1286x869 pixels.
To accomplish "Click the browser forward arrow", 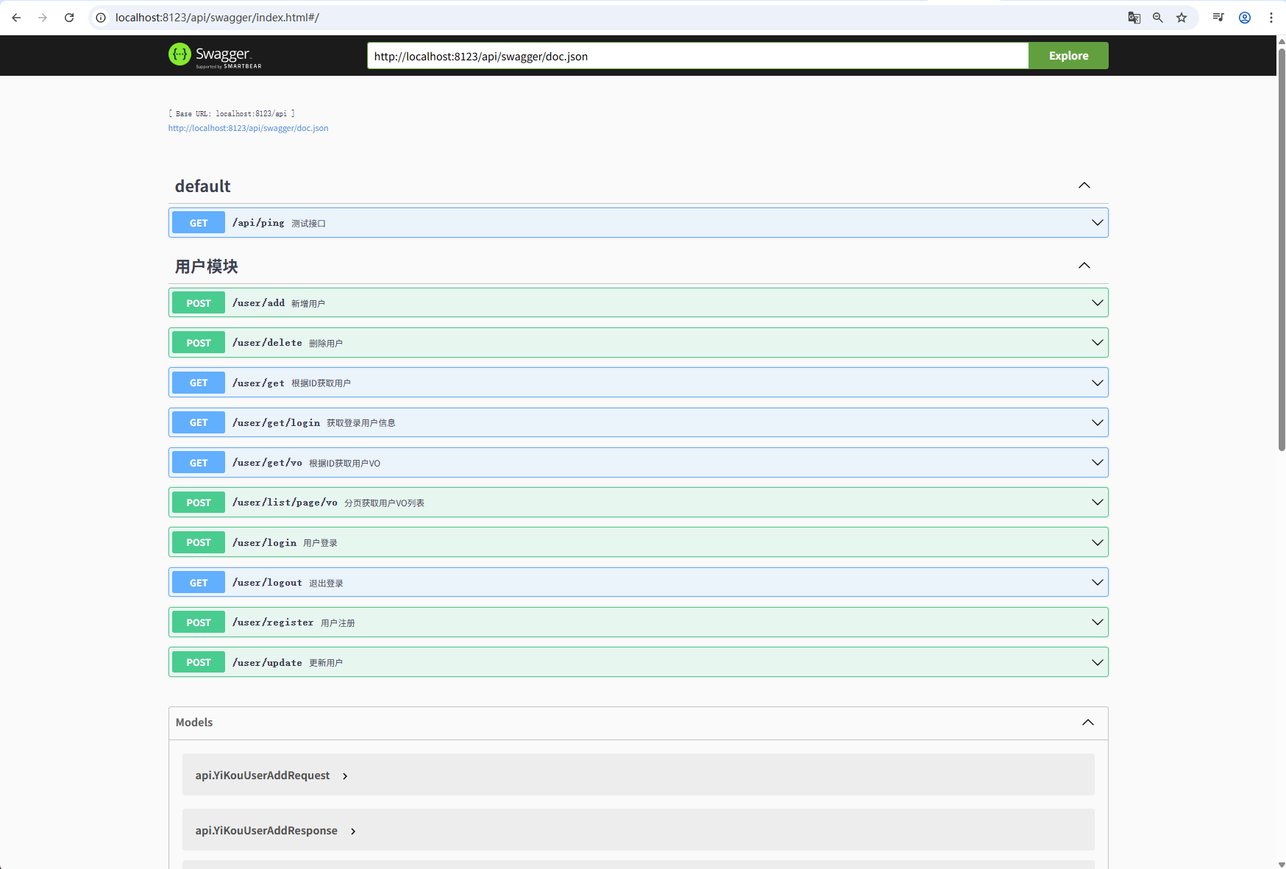I will coord(43,18).
